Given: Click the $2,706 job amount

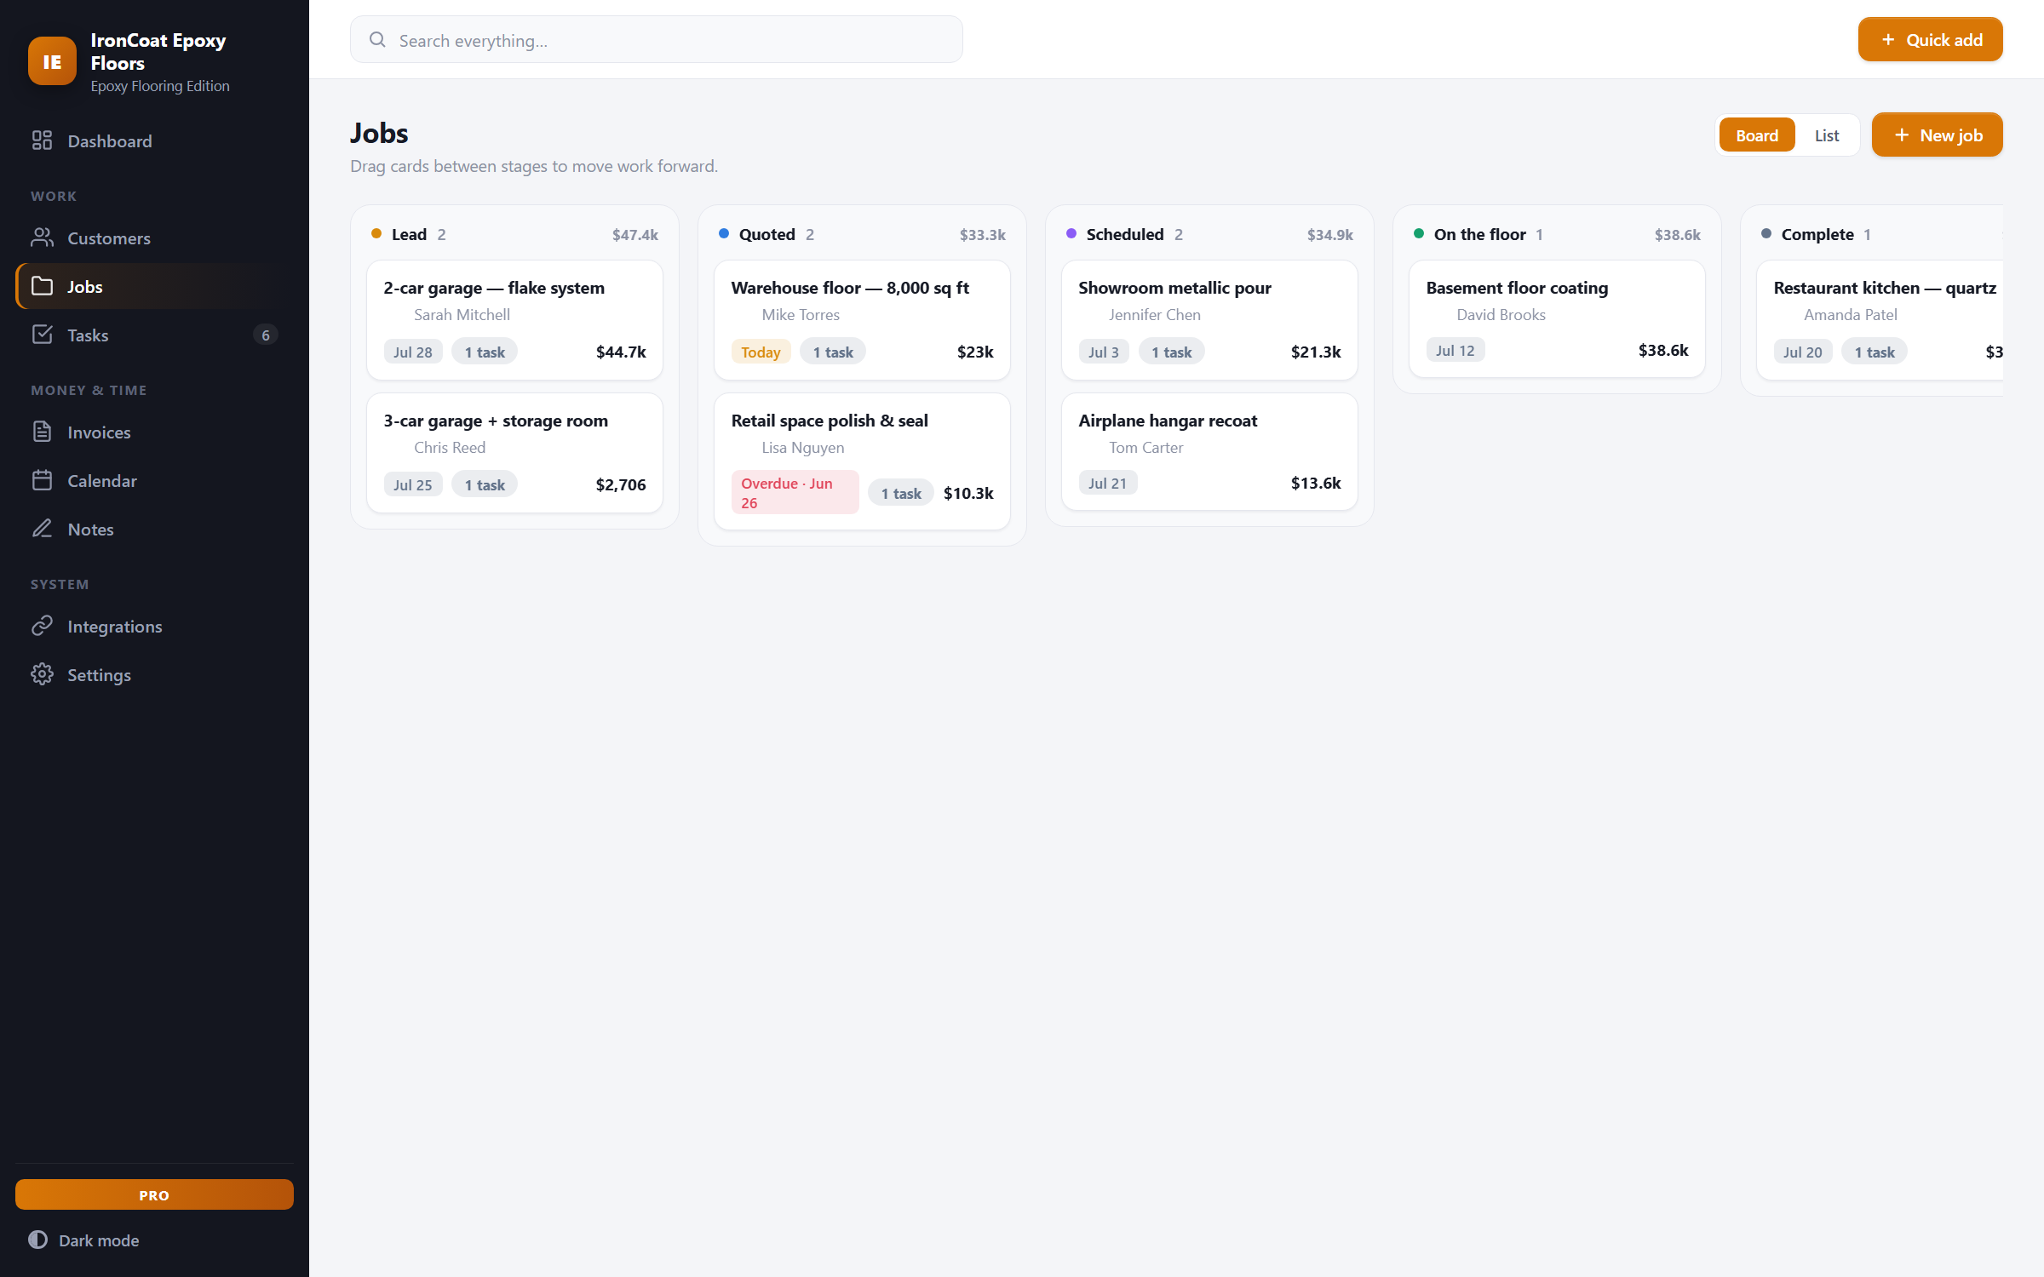Looking at the screenshot, I should pos(621,484).
